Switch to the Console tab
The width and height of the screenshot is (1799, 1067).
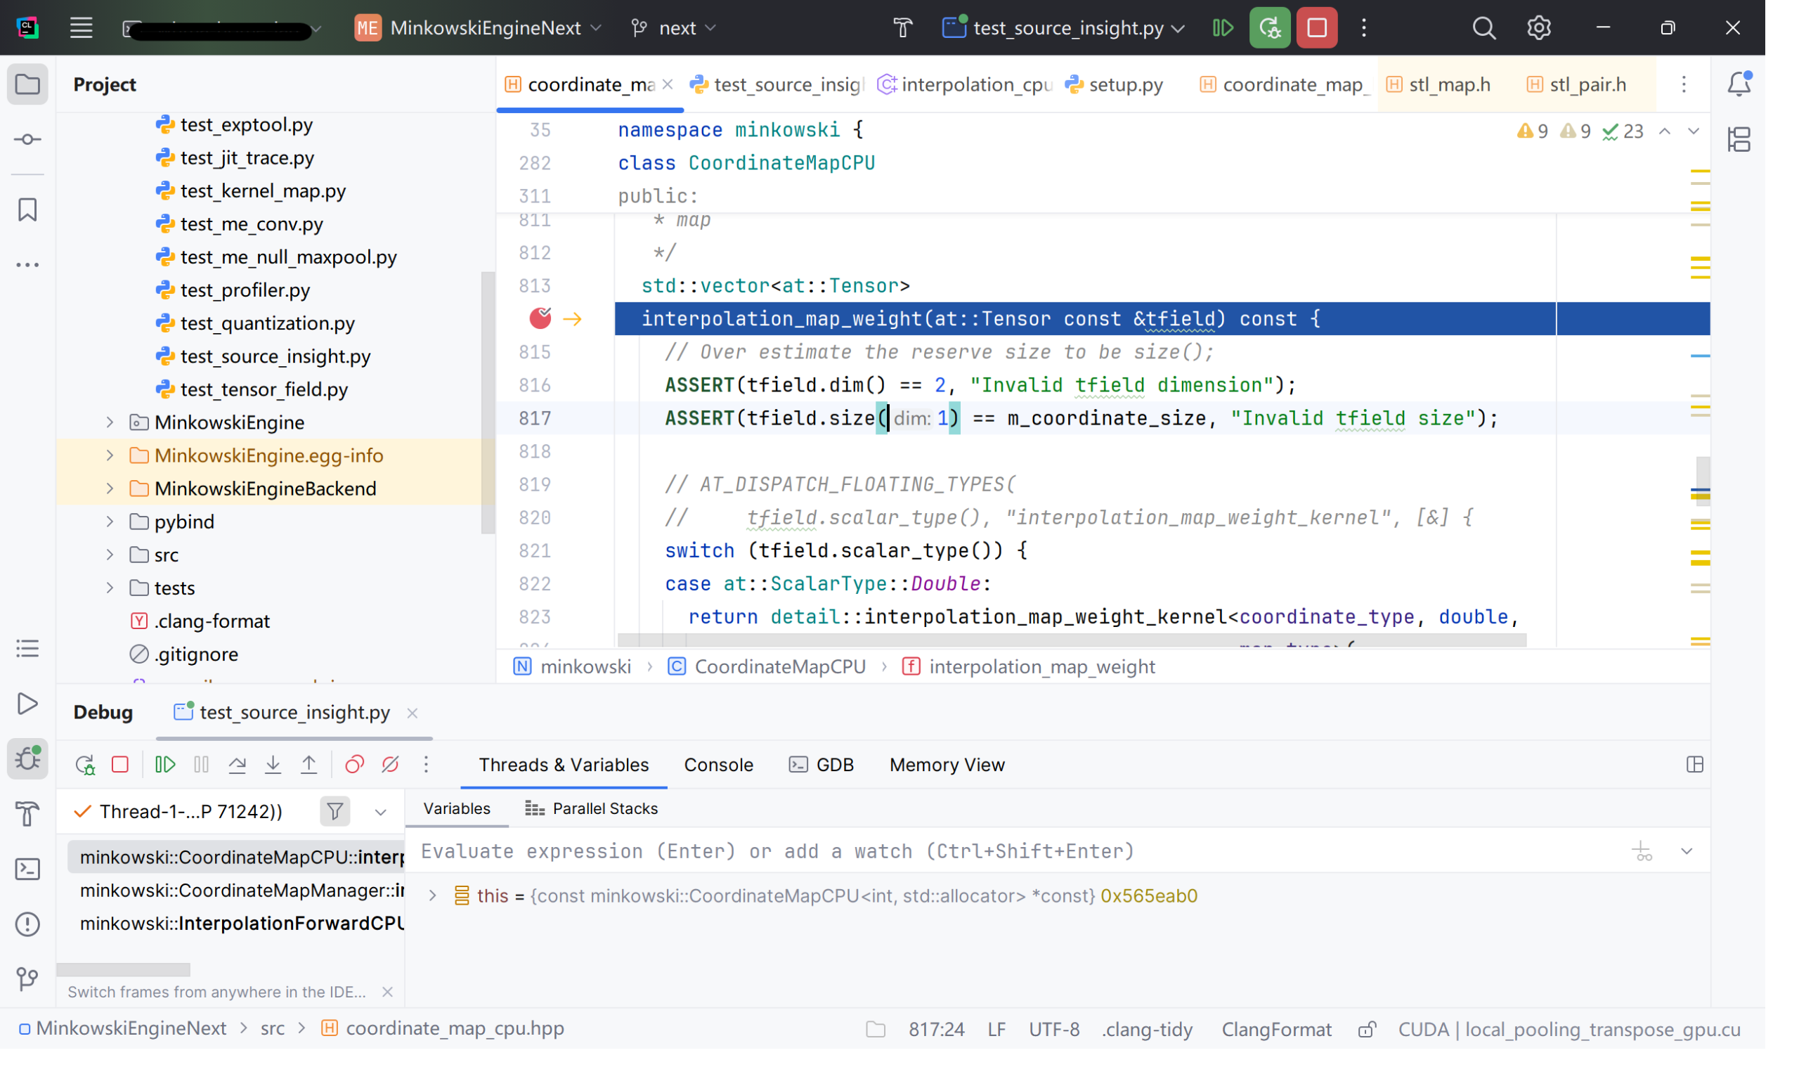[x=717, y=764]
